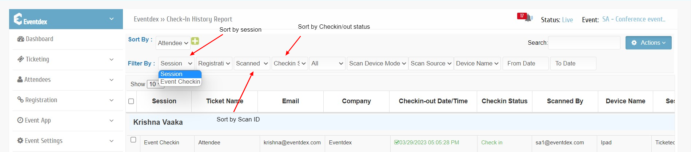Click the Eventdex logo
Image resolution: width=691 pixels, height=152 pixels.
click(31, 19)
